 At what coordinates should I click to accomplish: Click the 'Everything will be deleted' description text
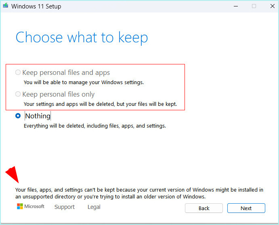point(95,126)
